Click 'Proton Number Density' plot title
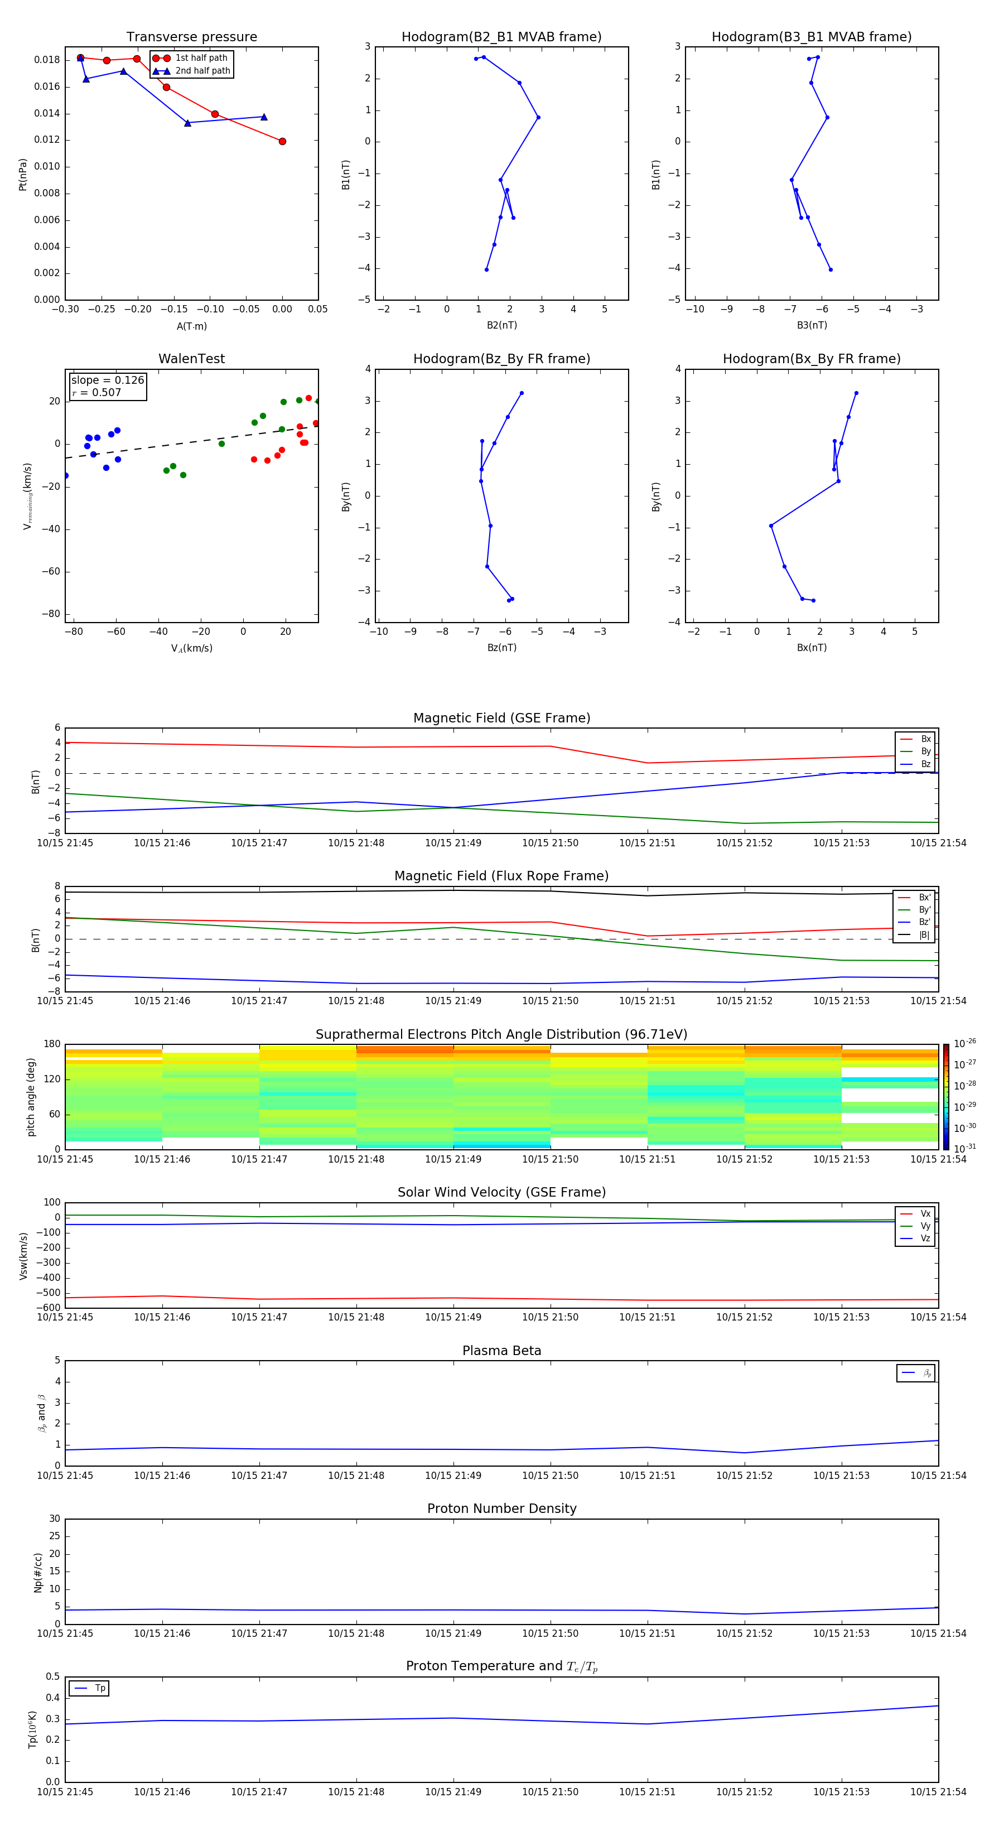The image size is (1004, 1841). (x=501, y=1509)
